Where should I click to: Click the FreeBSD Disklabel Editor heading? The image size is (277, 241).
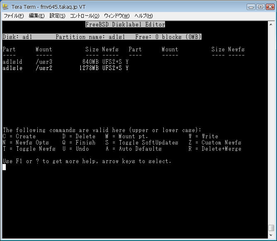pos(125,24)
